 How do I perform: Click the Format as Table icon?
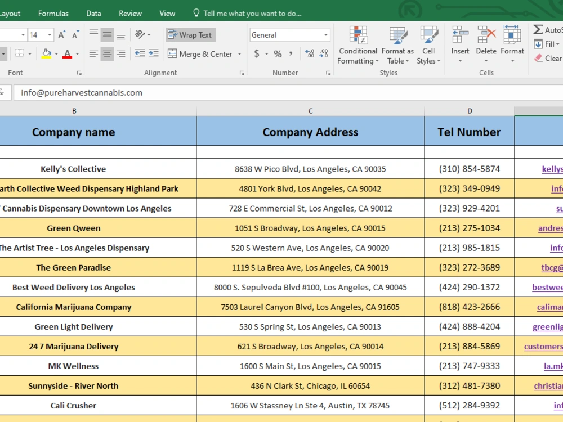tap(398, 46)
